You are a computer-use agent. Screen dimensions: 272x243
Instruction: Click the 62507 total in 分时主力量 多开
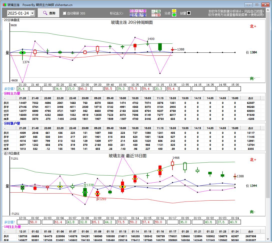point(251,103)
